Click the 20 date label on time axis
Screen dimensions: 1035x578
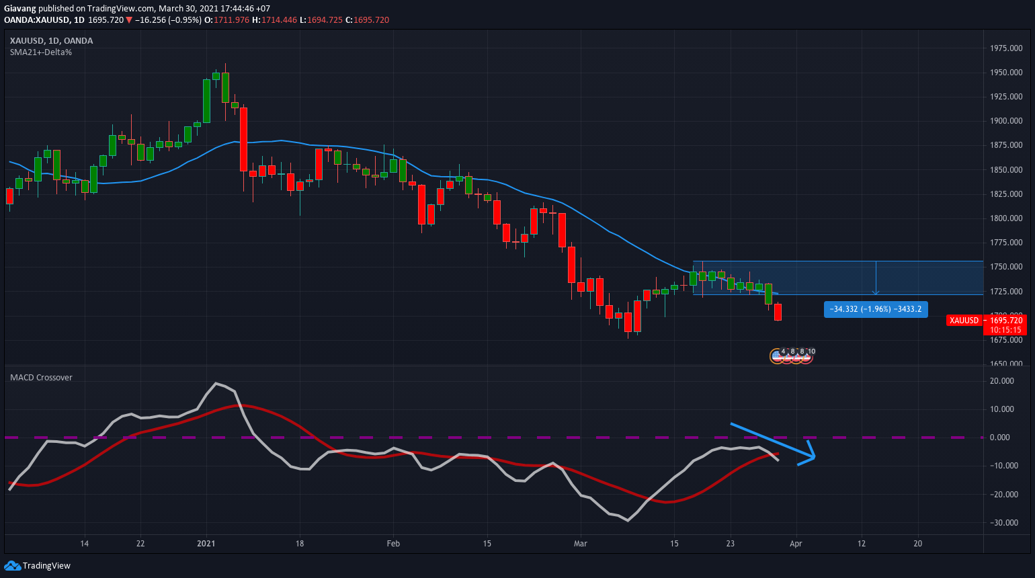point(918,544)
